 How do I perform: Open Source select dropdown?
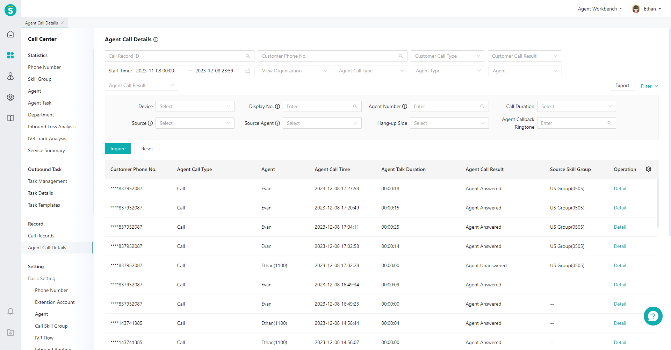(195, 123)
